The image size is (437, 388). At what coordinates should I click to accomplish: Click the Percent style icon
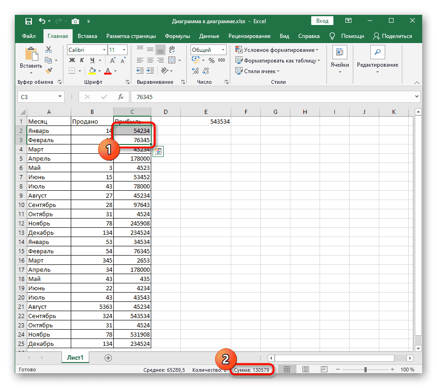click(211, 60)
